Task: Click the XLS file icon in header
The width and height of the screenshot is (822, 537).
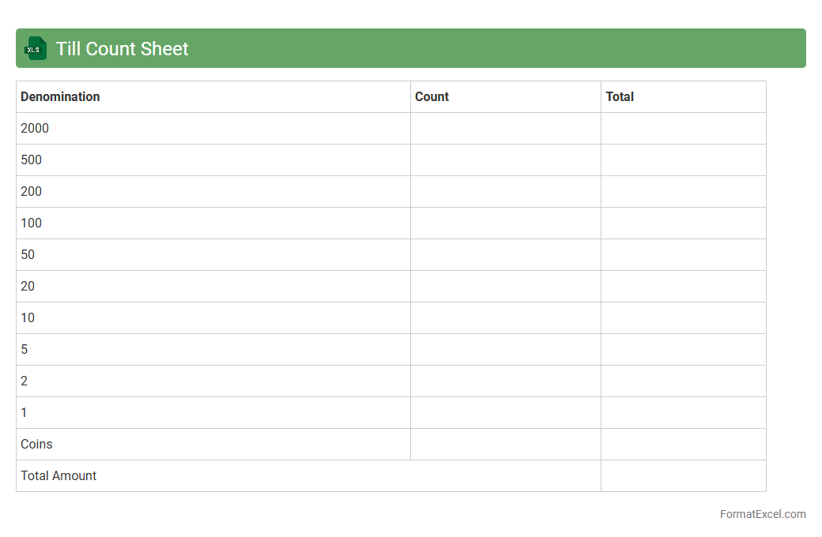Action: click(x=36, y=48)
